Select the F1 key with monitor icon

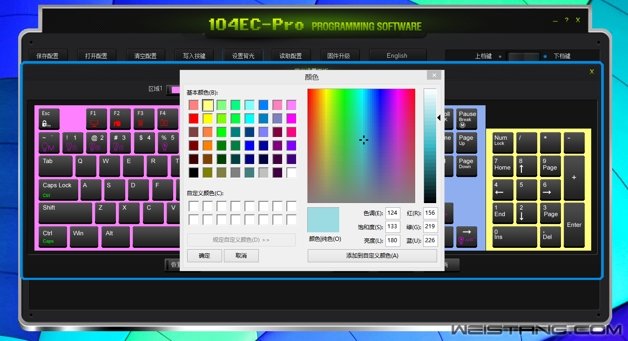96,119
